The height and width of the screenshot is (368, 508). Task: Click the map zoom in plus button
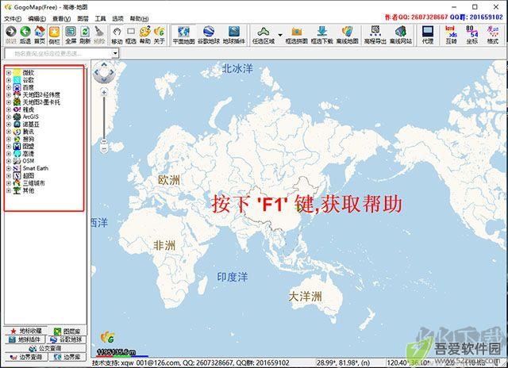[x=104, y=93]
